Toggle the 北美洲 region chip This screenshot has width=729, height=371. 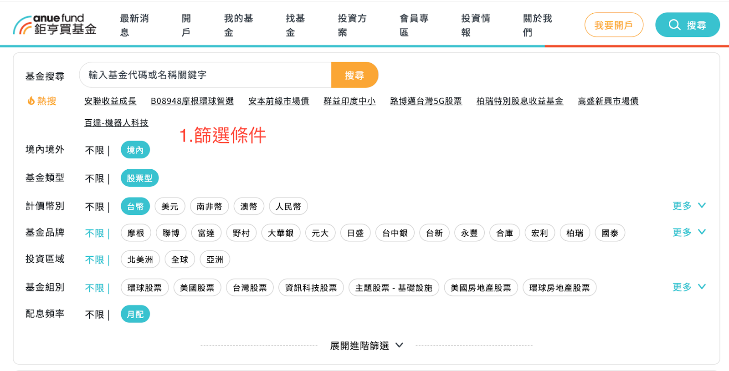click(x=140, y=259)
